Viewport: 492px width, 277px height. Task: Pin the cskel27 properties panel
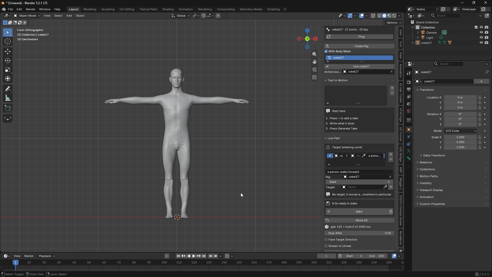click(487, 72)
